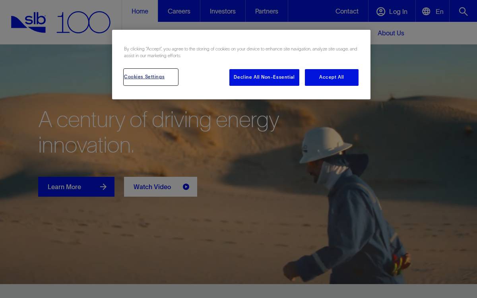Click the user account icon
The width and height of the screenshot is (477, 298).
[x=381, y=12]
